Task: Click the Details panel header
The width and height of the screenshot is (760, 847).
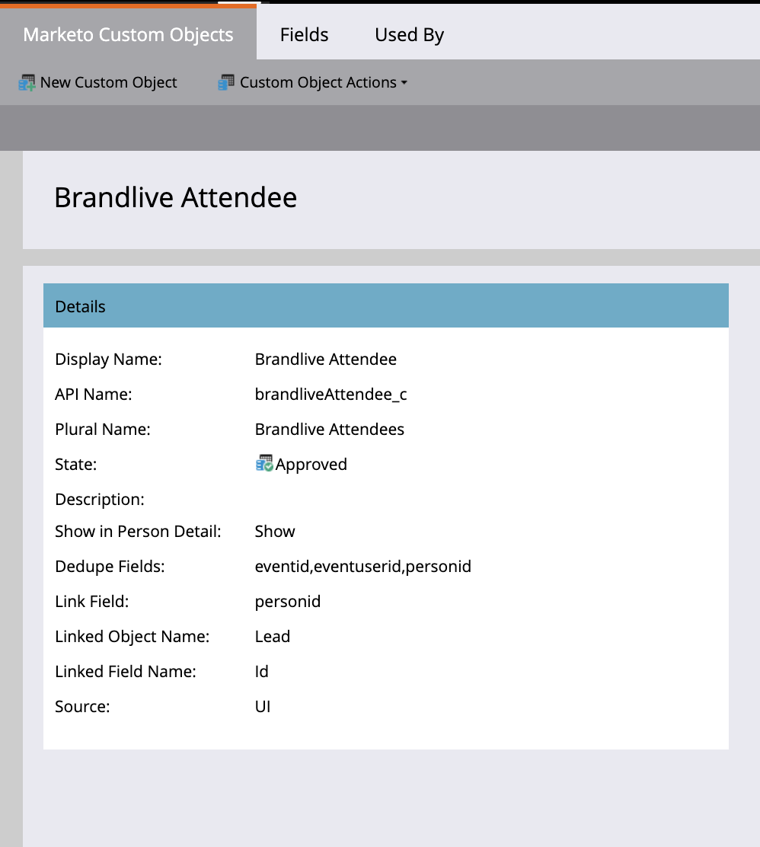Action: [385, 305]
